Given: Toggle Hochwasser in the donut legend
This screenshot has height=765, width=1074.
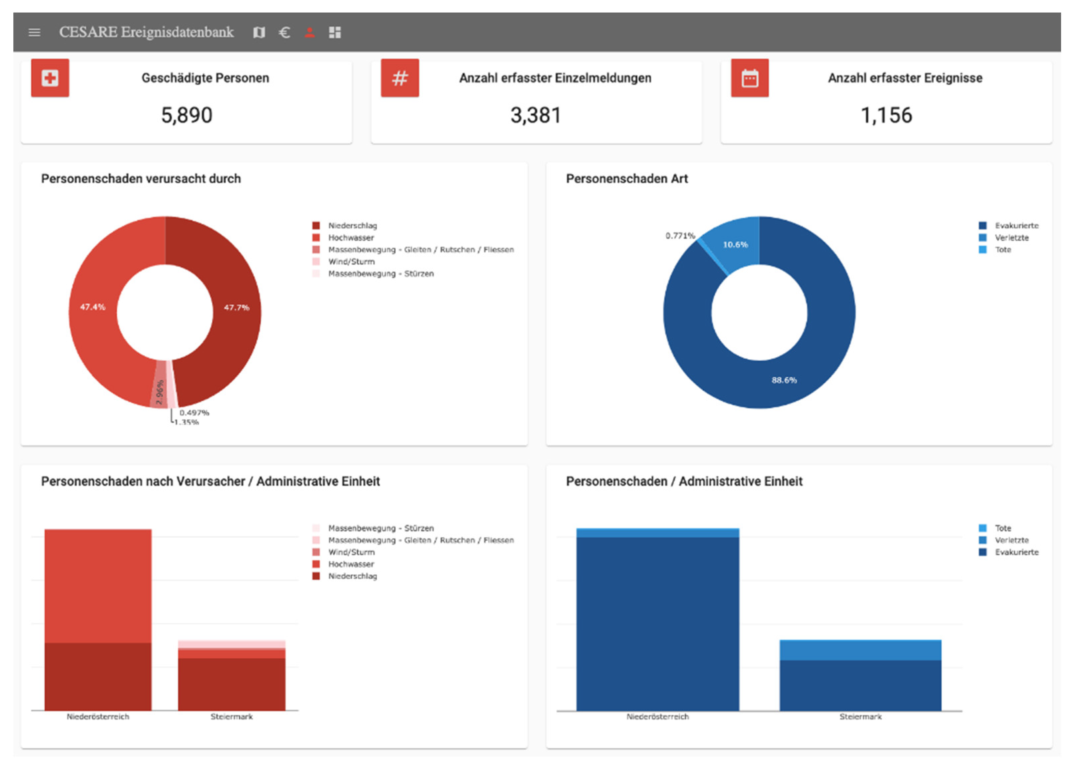Looking at the screenshot, I should click(351, 238).
